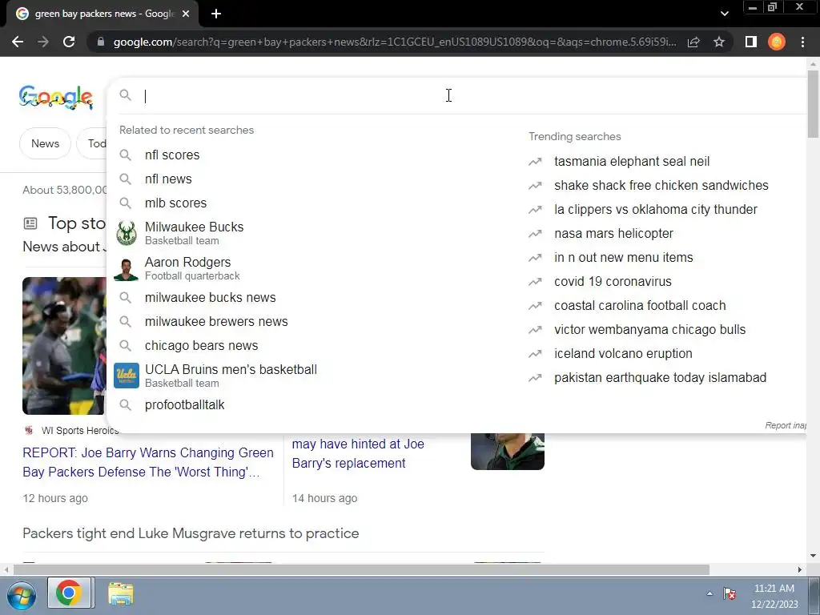
Task: Click the browser forward arrow
Action: pos(43,42)
